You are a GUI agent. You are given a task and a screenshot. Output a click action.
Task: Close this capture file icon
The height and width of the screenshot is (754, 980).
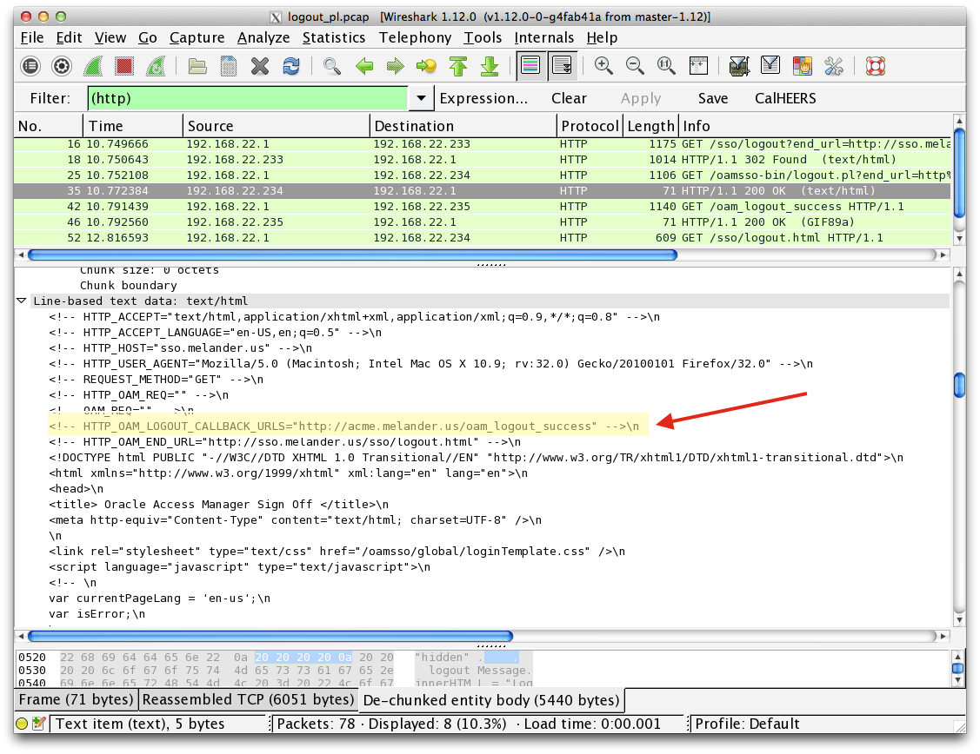260,66
